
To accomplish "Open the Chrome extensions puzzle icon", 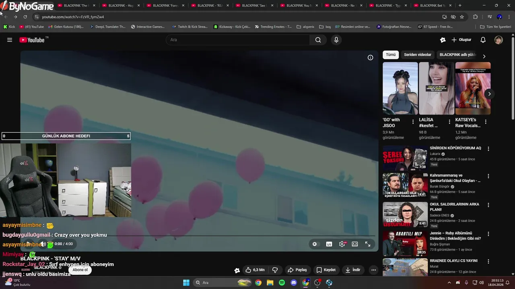I will (x=476, y=17).
